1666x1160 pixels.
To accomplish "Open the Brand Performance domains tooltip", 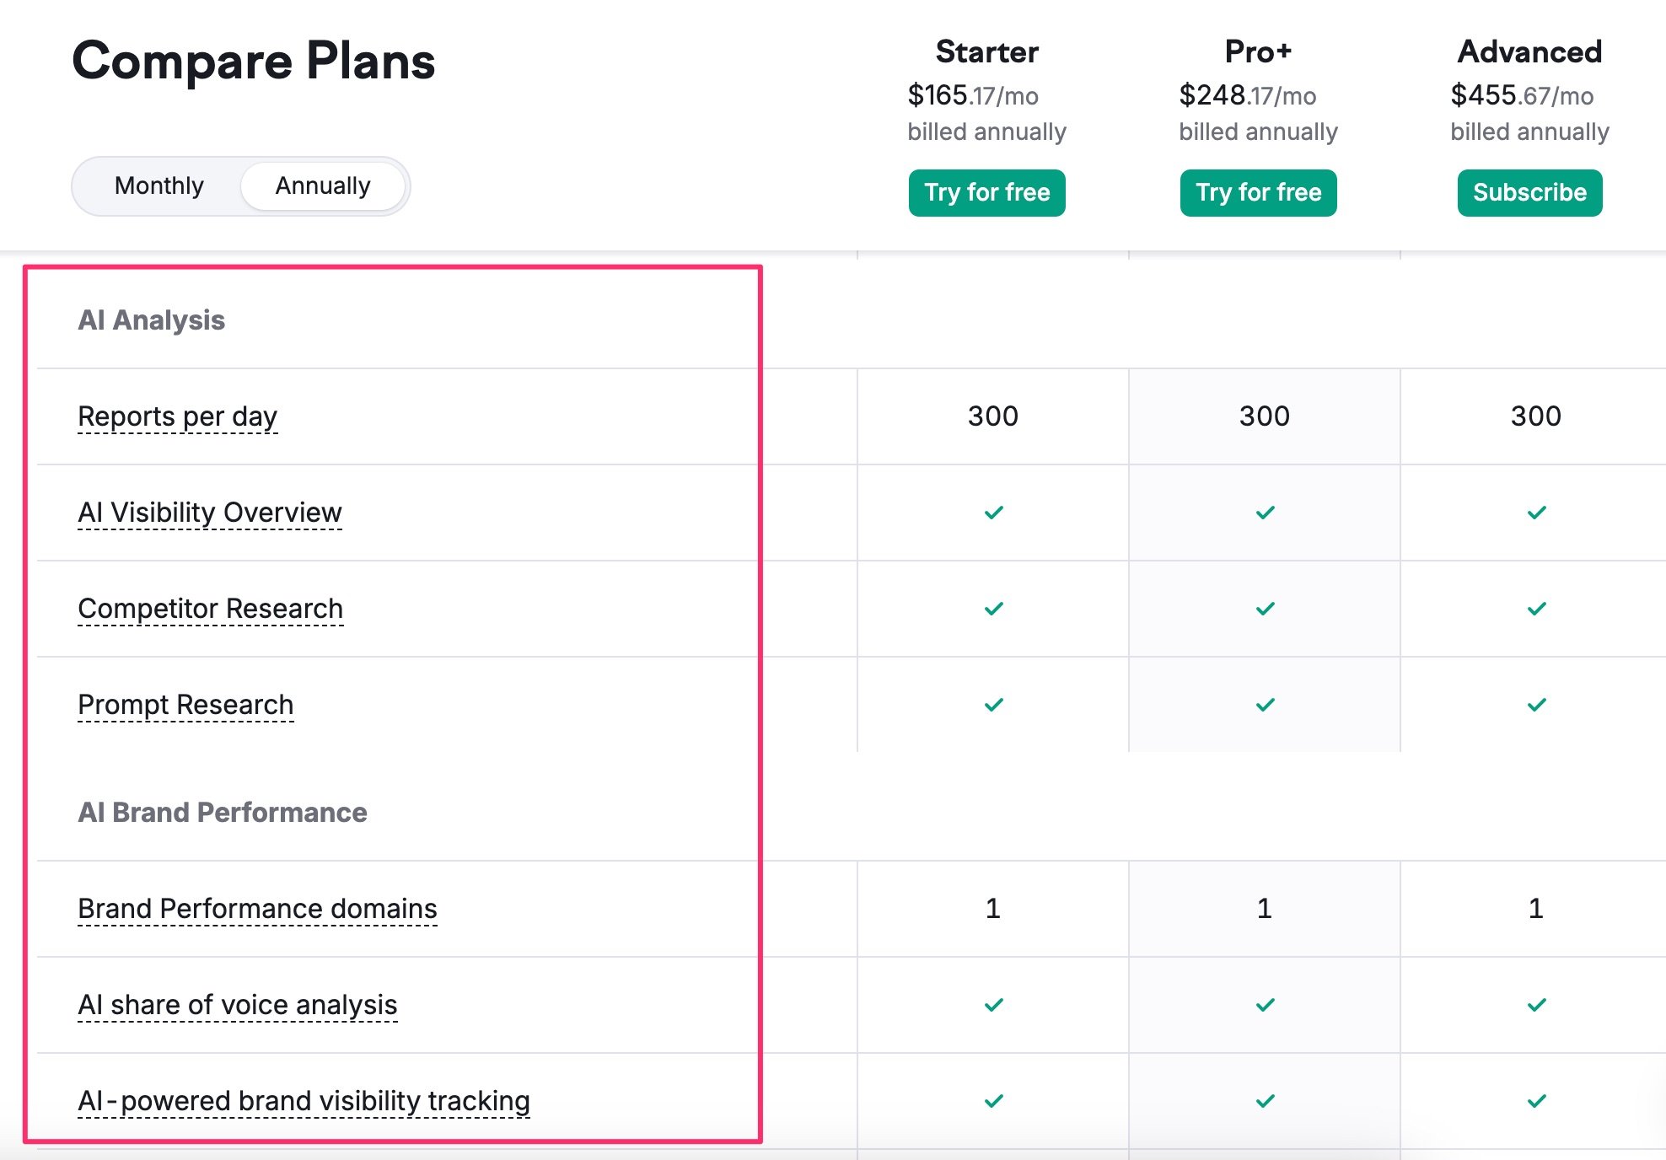I will pos(257,909).
